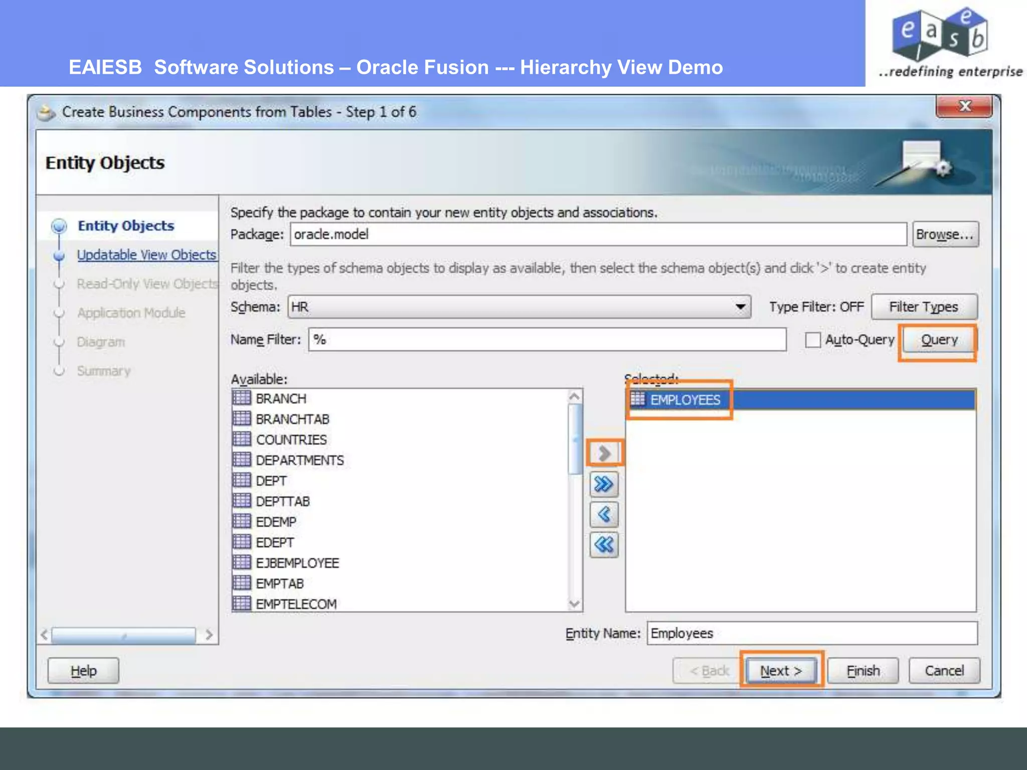Select the EMPTELECOM table icon
The height and width of the screenshot is (770, 1027).
pos(242,604)
